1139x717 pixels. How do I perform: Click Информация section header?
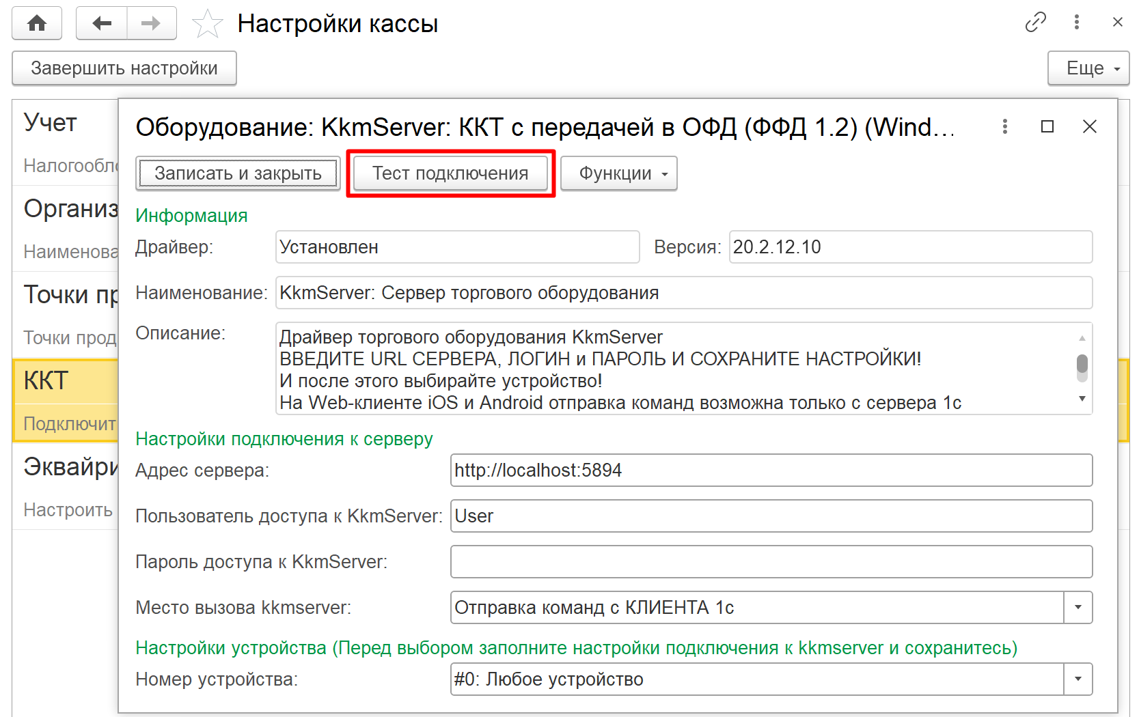pyautogui.click(x=191, y=216)
